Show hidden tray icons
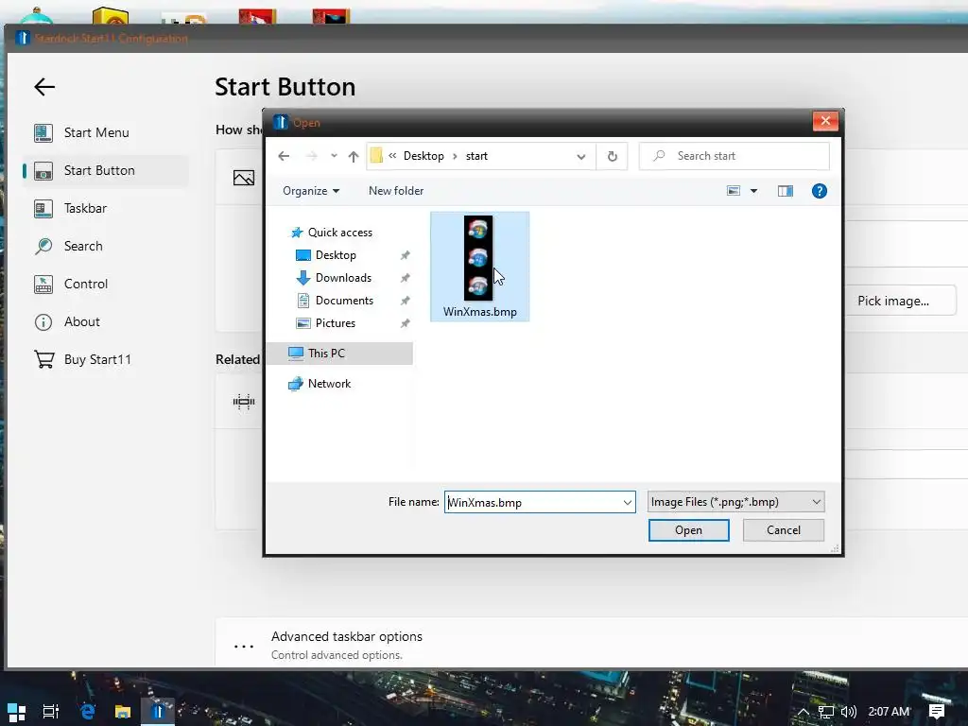Viewport: 968px width, 726px height. click(x=803, y=712)
